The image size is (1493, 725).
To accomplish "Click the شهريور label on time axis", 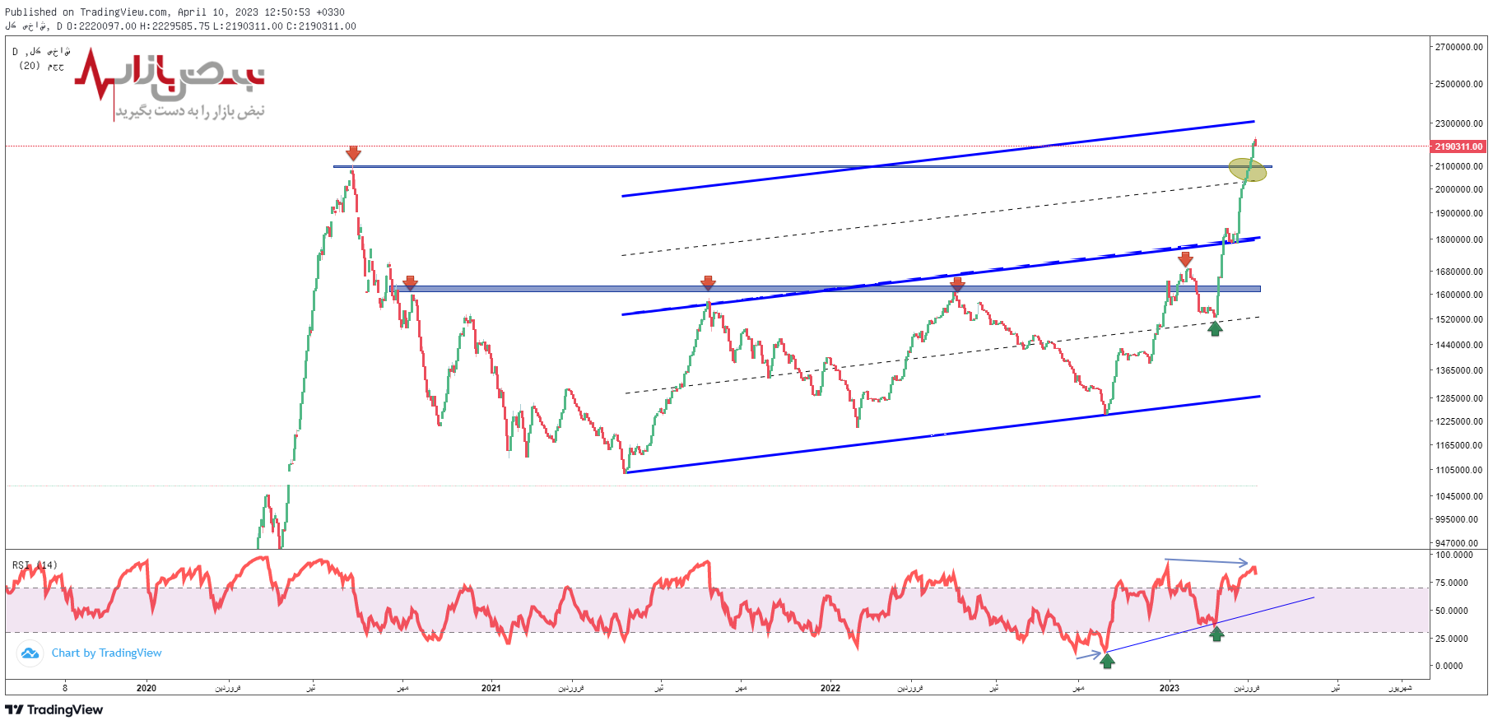I will [1400, 688].
